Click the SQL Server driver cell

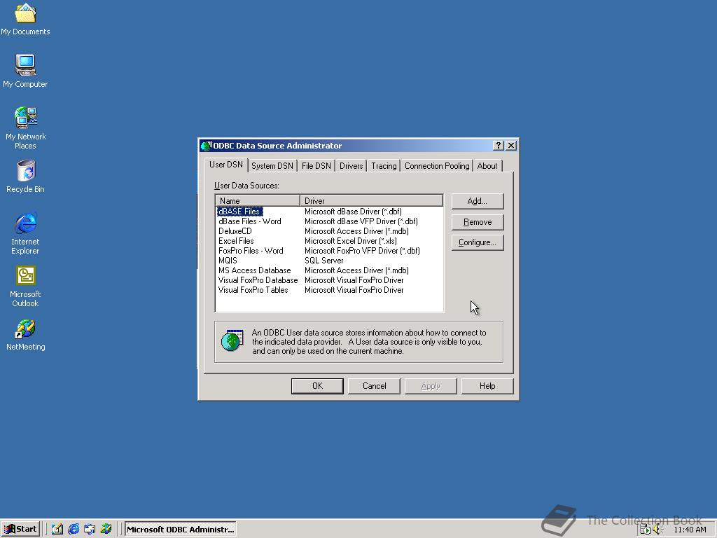coord(323,261)
